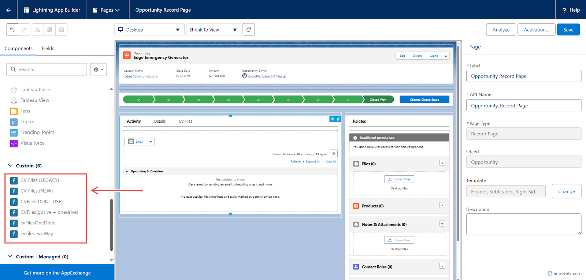
Task: Click the delete trash icon on tabs component
Action: coord(338,119)
